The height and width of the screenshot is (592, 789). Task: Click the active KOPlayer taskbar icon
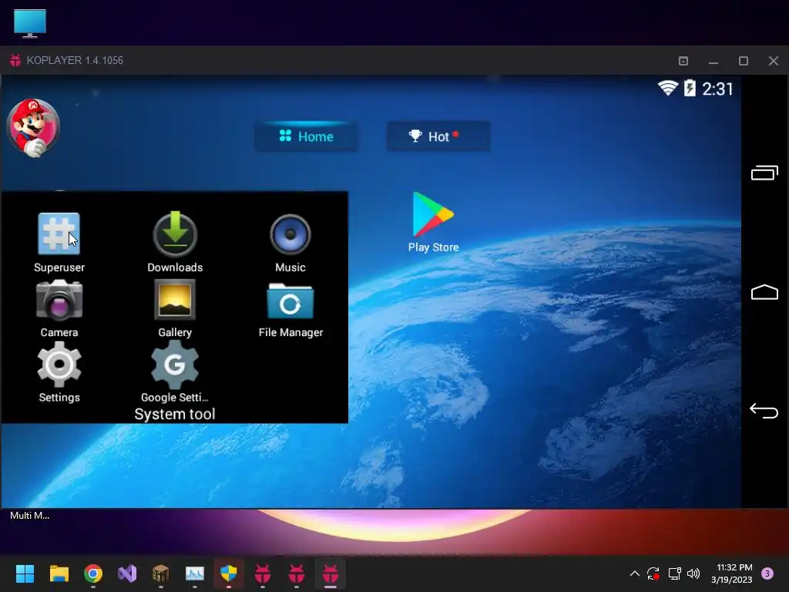click(330, 573)
